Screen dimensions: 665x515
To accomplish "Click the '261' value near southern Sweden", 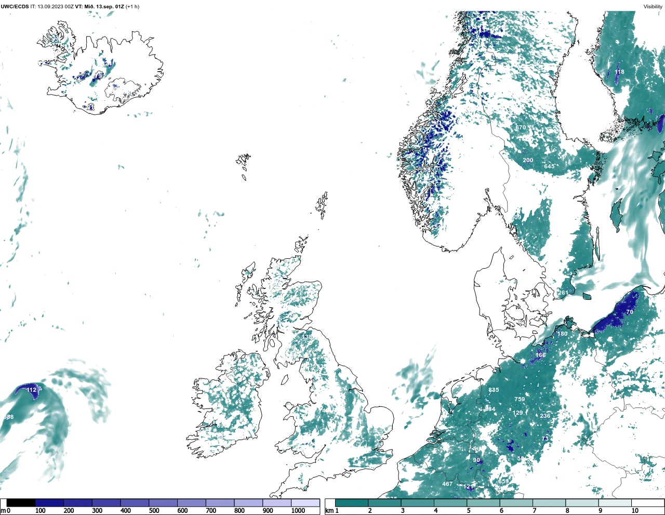I will click(x=563, y=293).
